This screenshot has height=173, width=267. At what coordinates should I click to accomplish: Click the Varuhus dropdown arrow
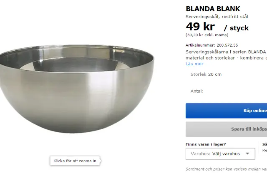tap(248, 153)
